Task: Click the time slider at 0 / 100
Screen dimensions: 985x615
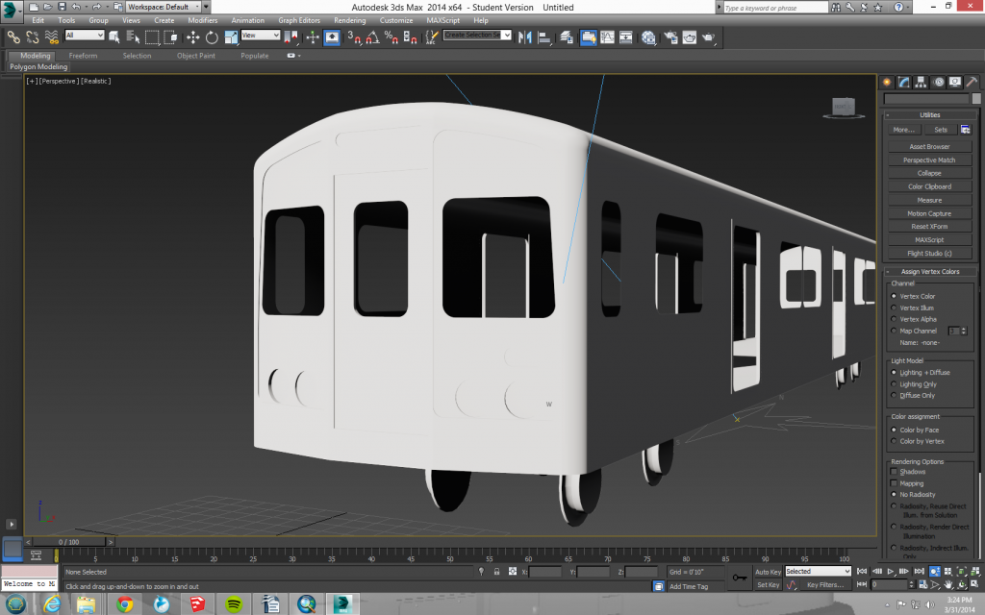Action: click(69, 542)
